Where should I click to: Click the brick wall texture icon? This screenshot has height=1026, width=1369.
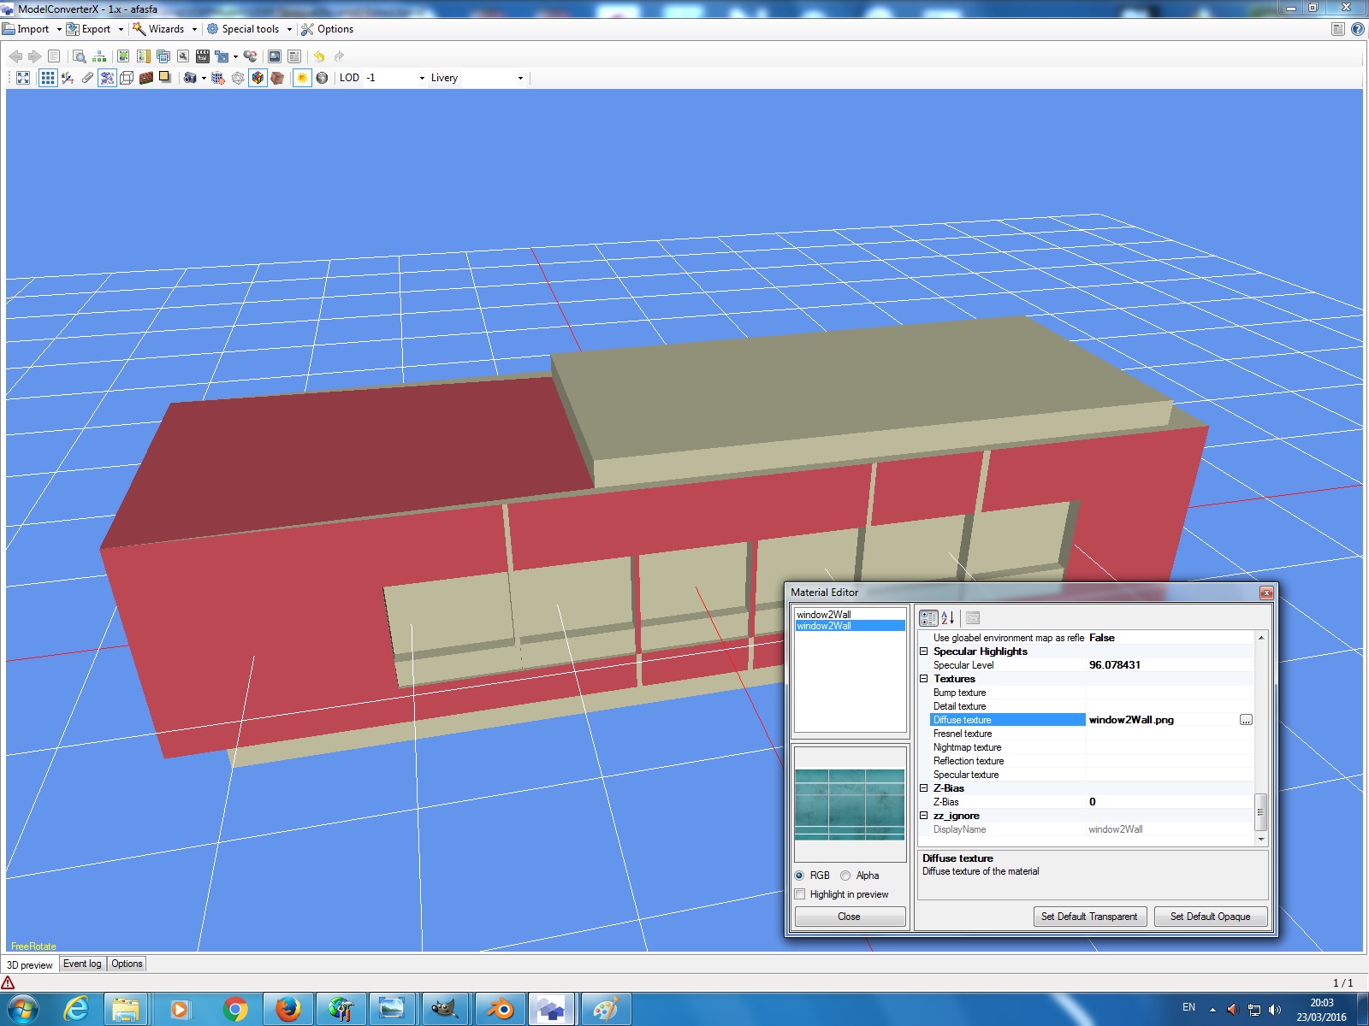click(146, 78)
